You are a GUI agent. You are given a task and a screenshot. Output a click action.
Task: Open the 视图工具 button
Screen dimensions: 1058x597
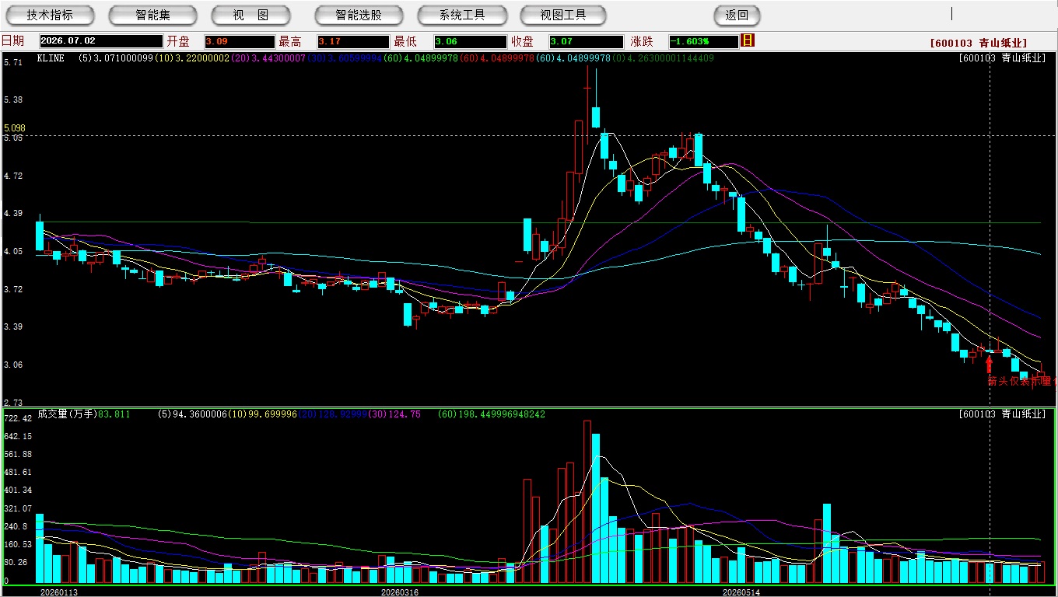[563, 15]
